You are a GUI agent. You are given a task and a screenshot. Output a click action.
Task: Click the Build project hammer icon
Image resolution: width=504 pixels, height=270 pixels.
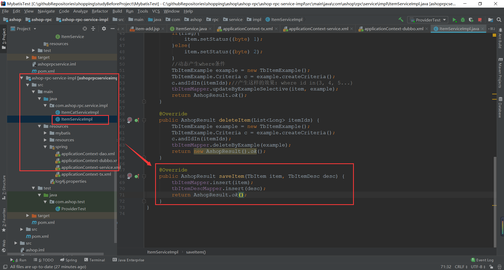click(x=401, y=20)
